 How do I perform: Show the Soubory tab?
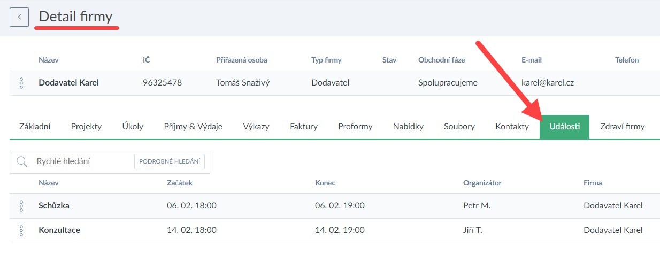pyautogui.click(x=459, y=127)
